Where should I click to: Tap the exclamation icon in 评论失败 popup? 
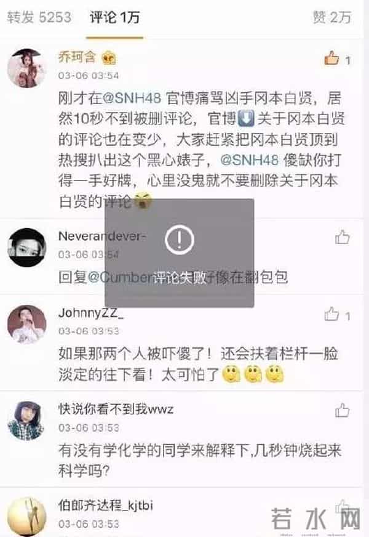click(180, 240)
